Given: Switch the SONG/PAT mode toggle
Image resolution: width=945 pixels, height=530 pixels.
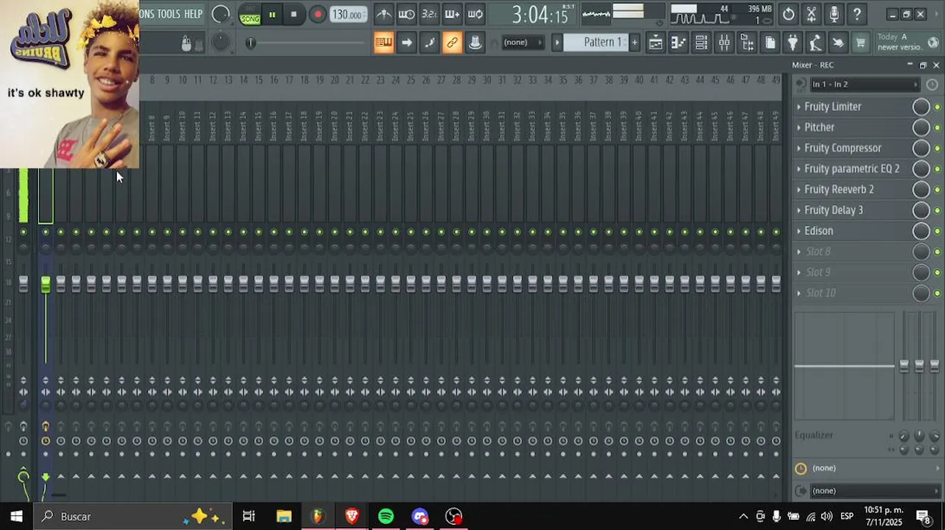Looking at the screenshot, I should 250,14.
